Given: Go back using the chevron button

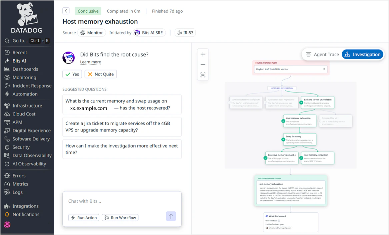Looking at the screenshot, I should pyautogui.click(x=66, y=11).
